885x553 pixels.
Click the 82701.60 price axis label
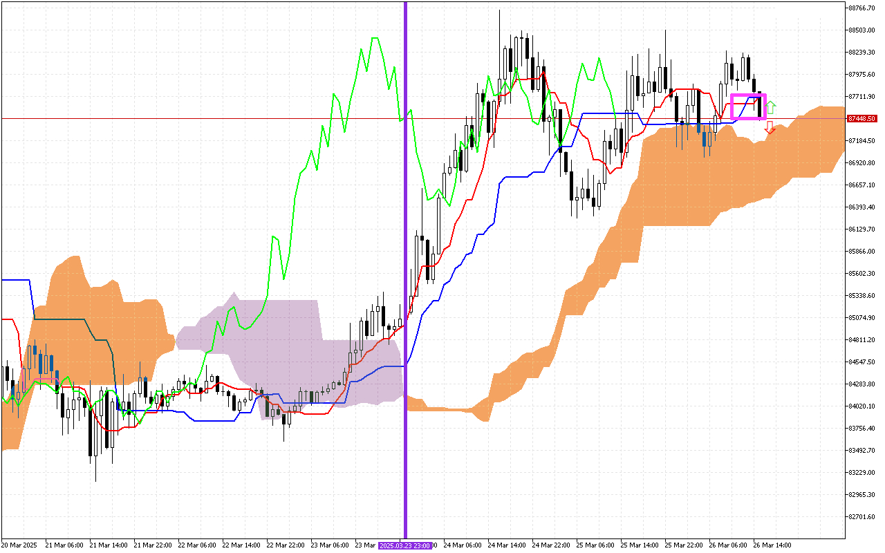pos(861,517)
